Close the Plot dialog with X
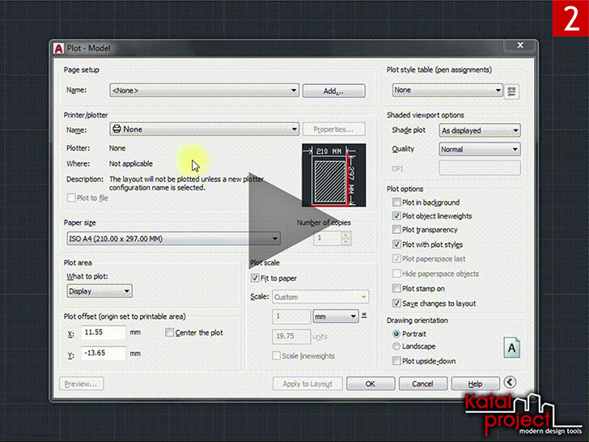The width and height of the screenshot is (589, 442). pos(520,45)
